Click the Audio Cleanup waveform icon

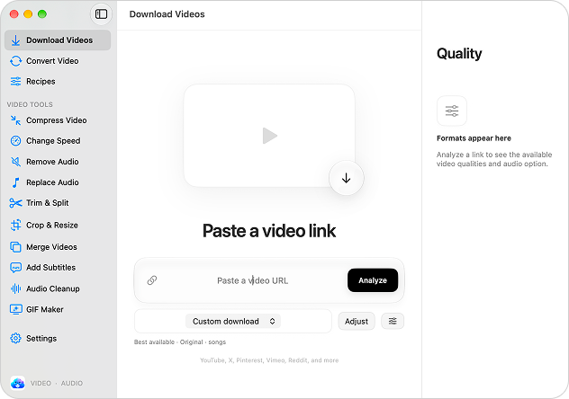click(x=15, y=288)
